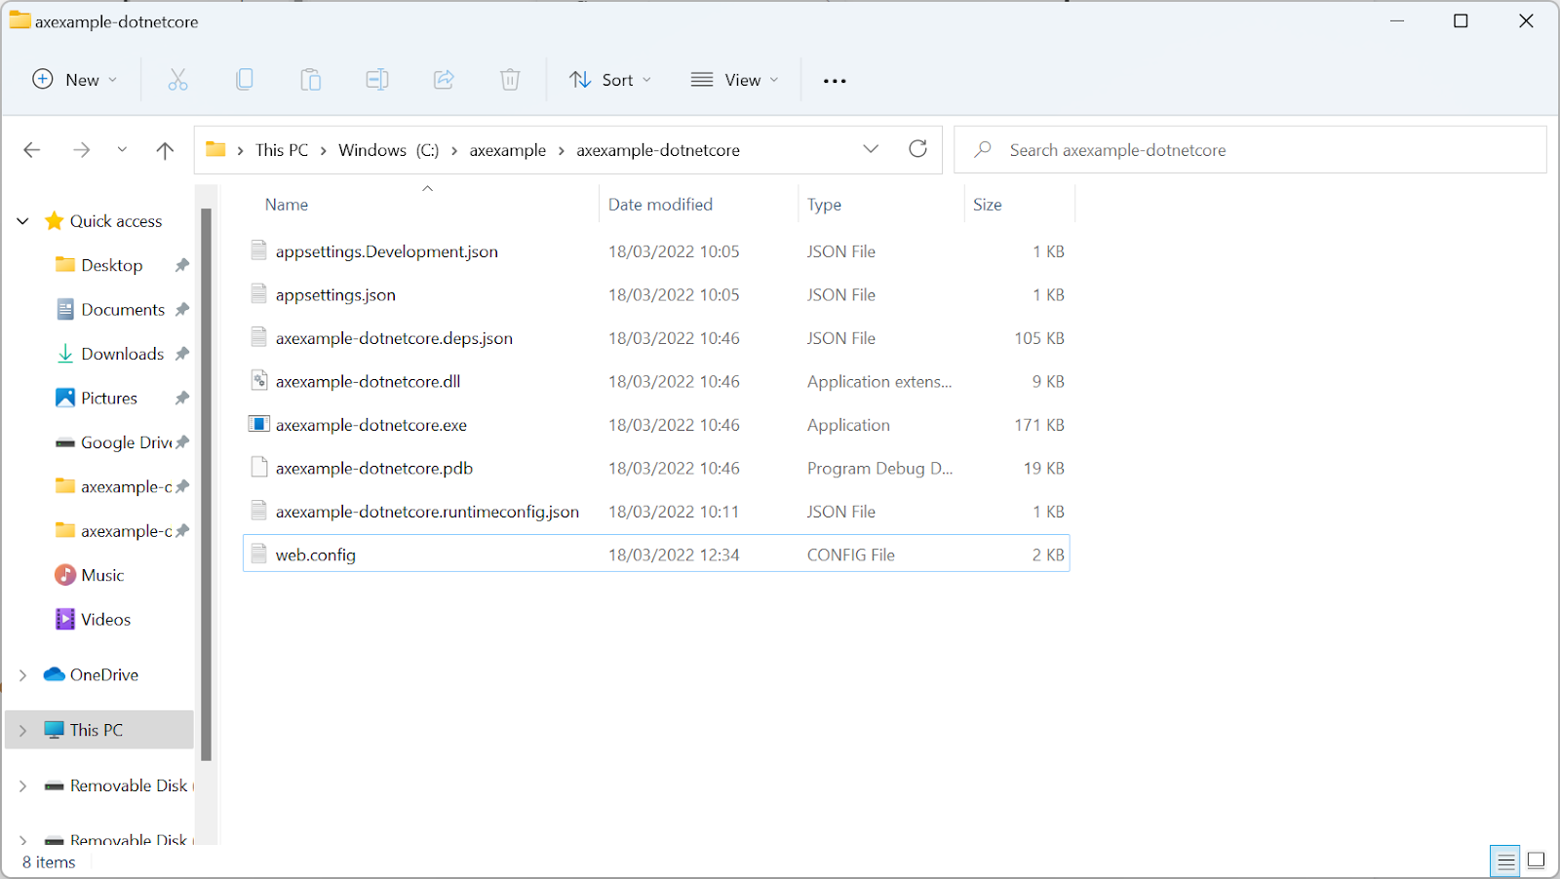
Task: Click the forward navigation arrow
Action: point(82,149)
